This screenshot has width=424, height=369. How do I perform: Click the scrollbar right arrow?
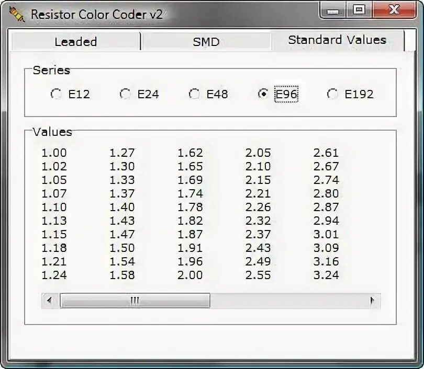click(372, 301)
